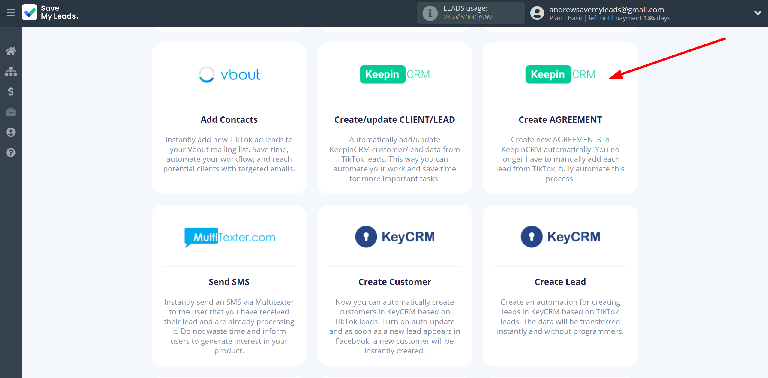Click the account avatar icon
The height and width of the screenshot is (378, 768).
tap(537, 13)
